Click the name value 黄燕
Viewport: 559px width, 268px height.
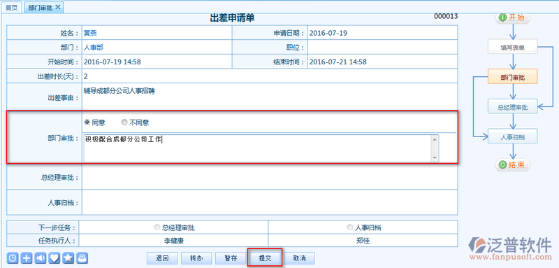[90, 33]
